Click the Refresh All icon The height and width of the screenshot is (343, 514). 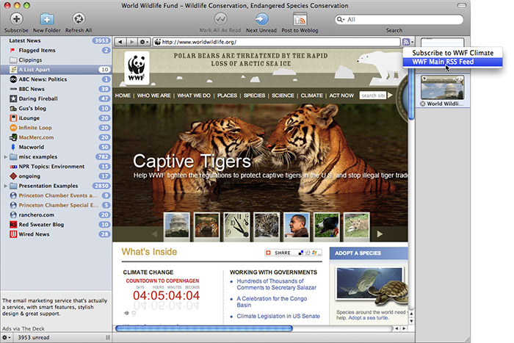coord(78,18)
